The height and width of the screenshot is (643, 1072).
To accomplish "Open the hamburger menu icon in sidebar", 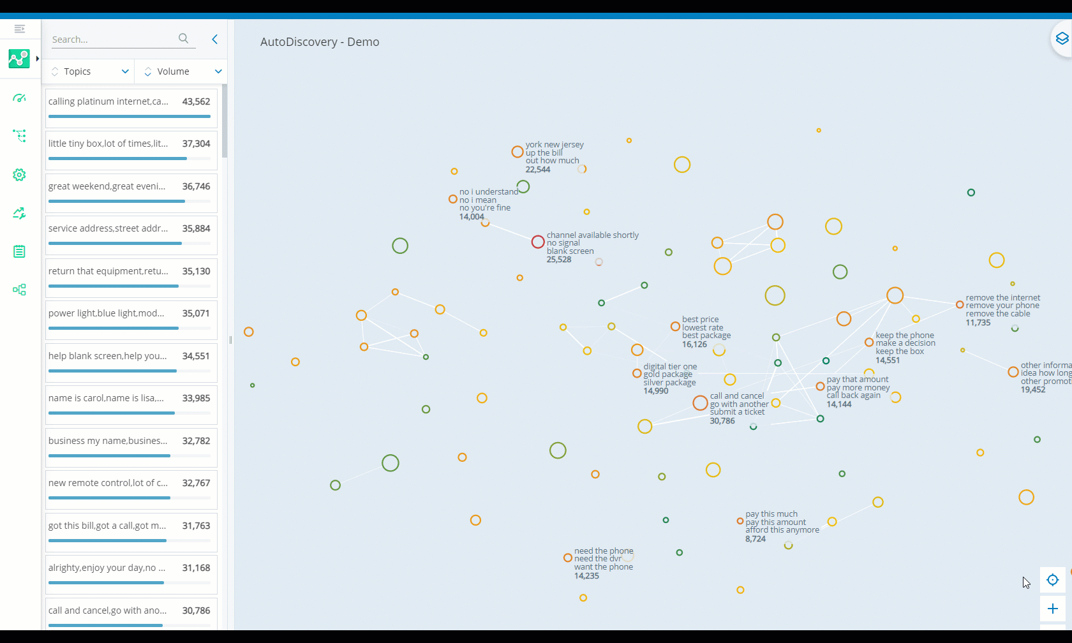I will (x=20, y=29).
